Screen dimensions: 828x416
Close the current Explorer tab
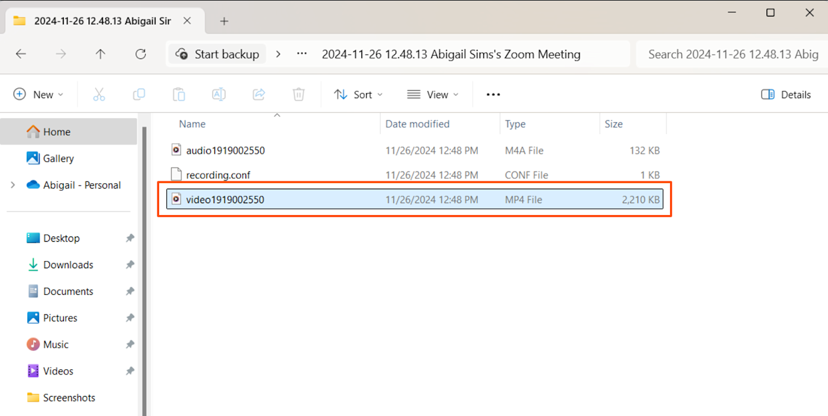(187, 21)
